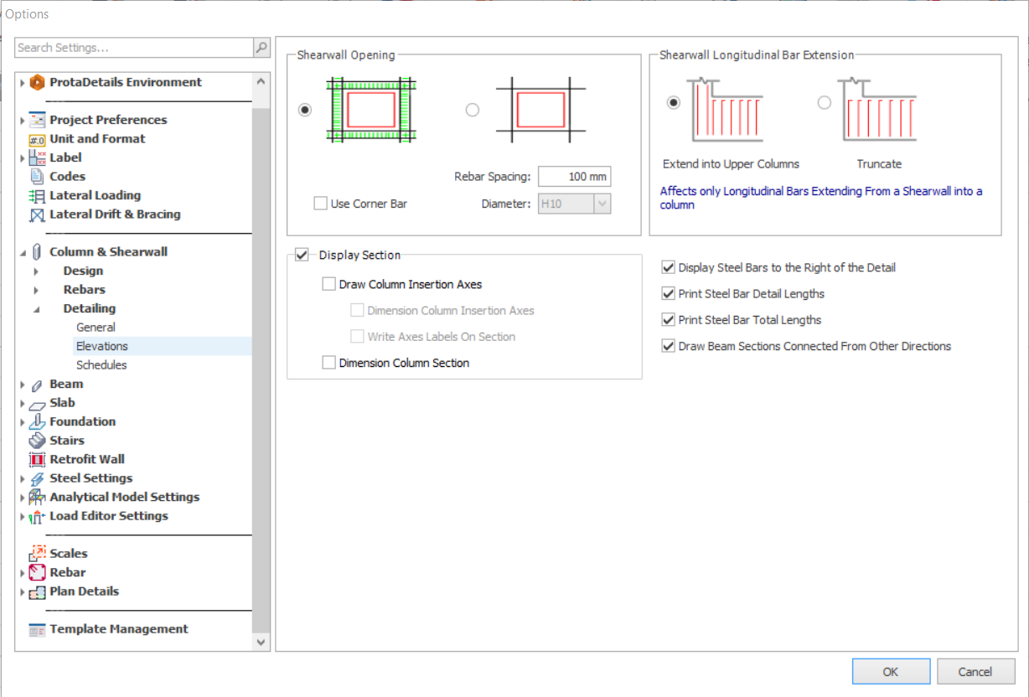Click the ProtaDetails Environment icon

(37, 82)
